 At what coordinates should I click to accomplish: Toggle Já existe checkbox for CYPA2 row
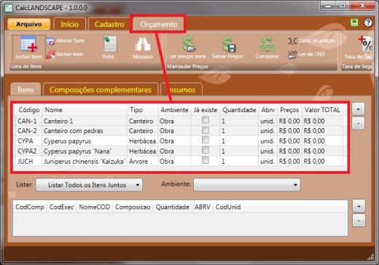206,150
